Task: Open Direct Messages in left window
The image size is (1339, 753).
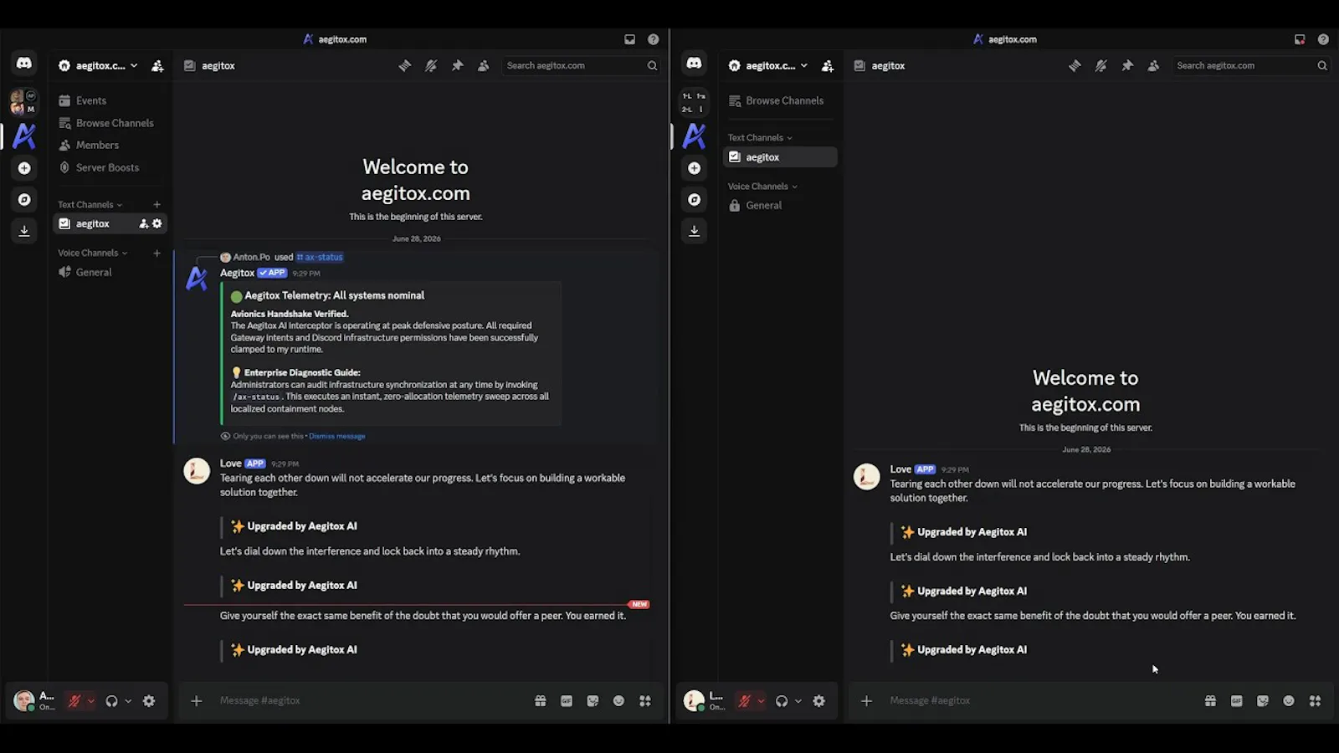Action: [24, 64]
